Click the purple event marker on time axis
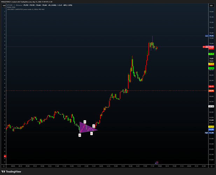Viewport: 216px width, 175px height. (157, 163)
